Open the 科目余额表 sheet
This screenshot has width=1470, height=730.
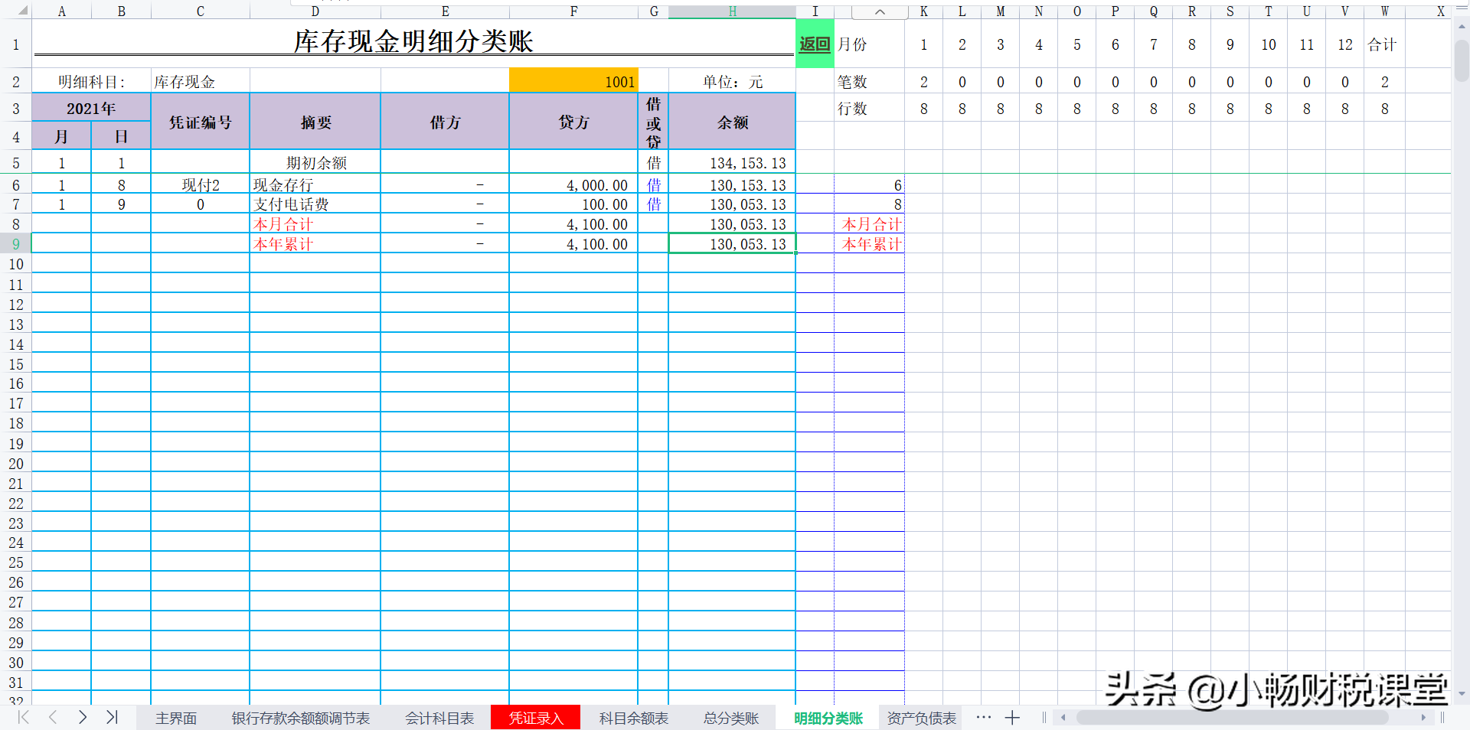click(x=632, y=718)
